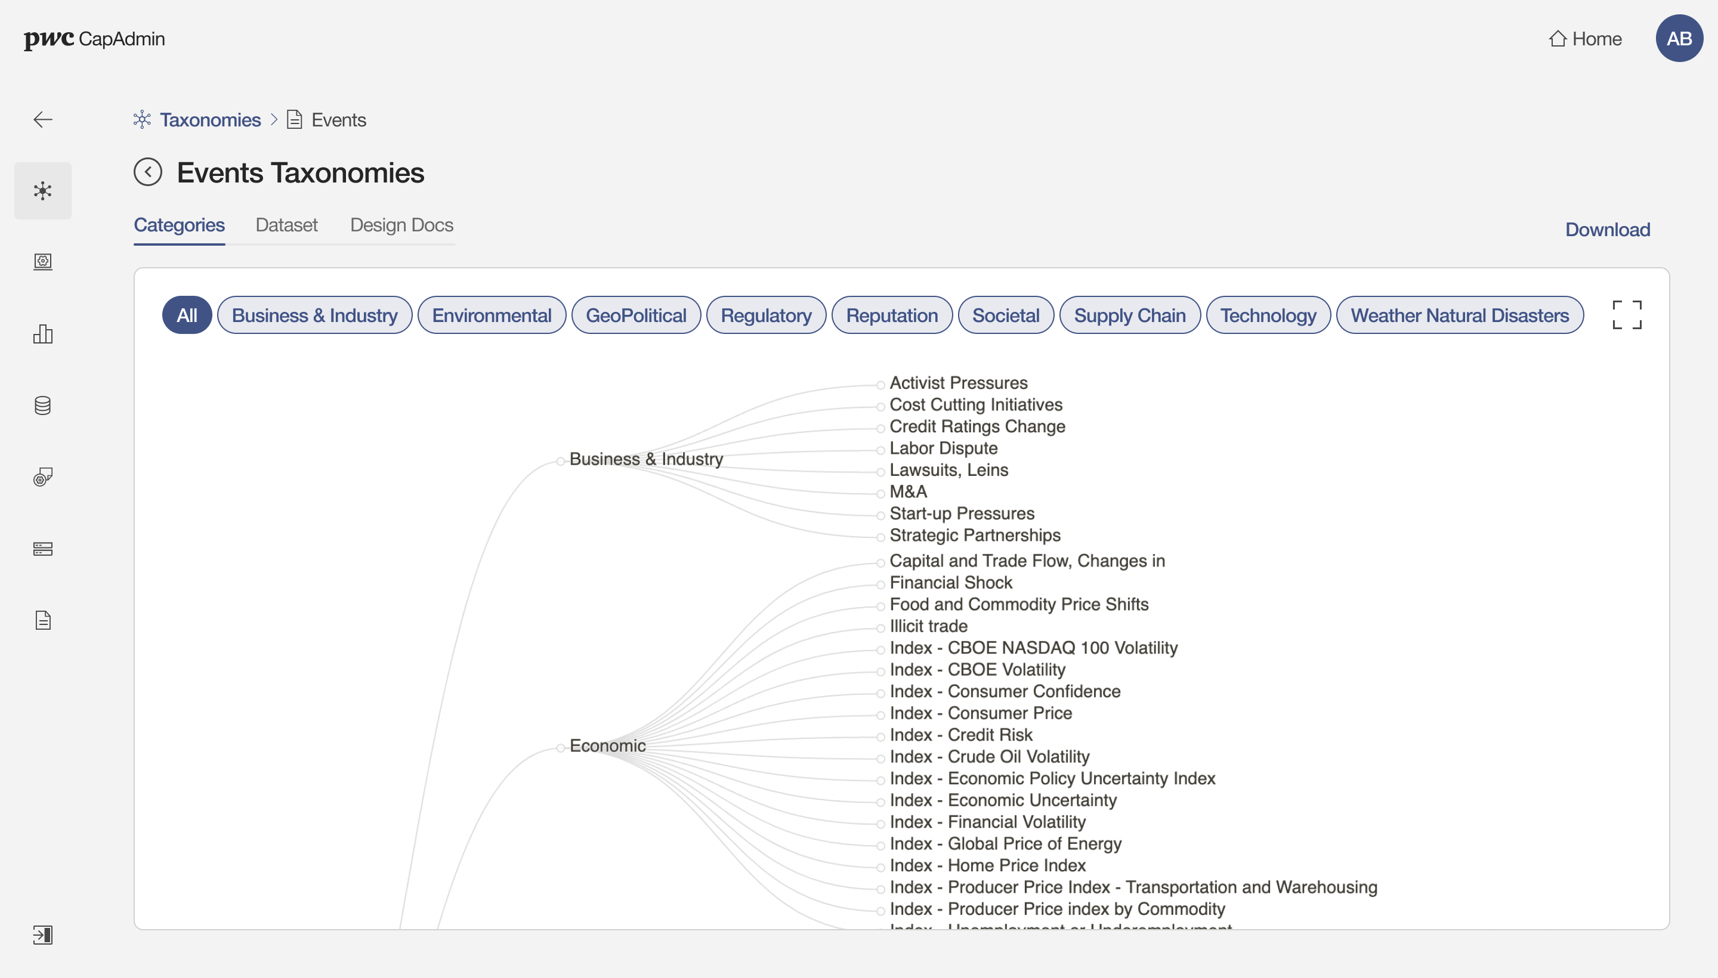Image resolution: width=1718 pixels, height=978 pixels.
Task: Open the server rows sidebar icon
Action: (x=42, y=549)
